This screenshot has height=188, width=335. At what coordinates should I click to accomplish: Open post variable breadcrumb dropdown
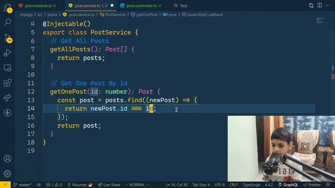pos(170,15)
